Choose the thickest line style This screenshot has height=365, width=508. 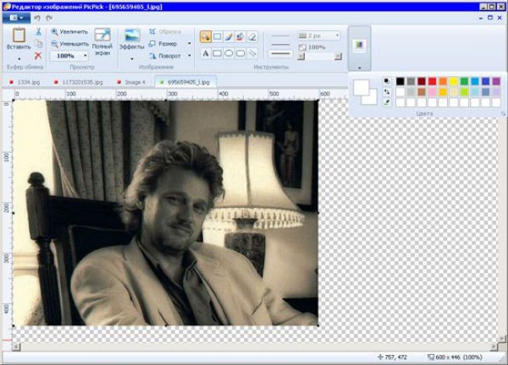pyautogui.click(x=280, y=54)
